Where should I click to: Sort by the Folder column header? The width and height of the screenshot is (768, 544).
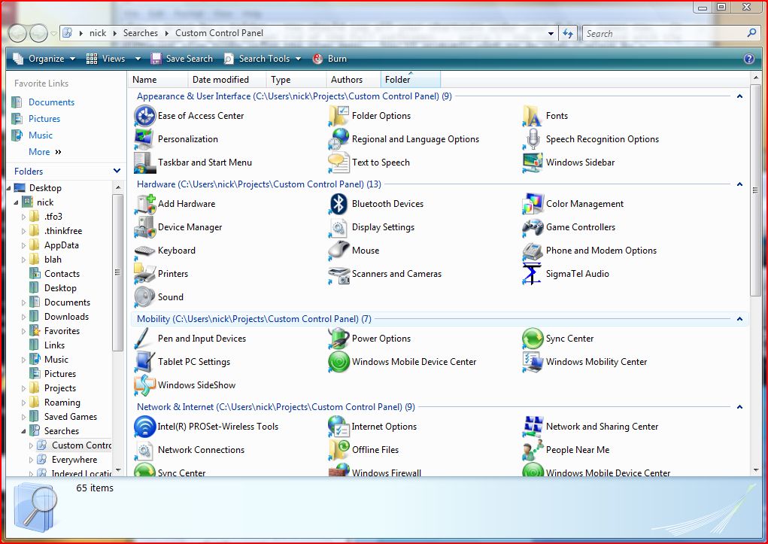(x=411, y=80)
